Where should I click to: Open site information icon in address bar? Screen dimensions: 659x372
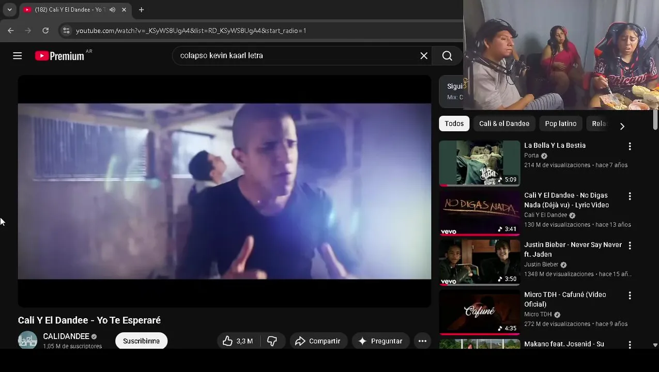pyautogui.click(x=66, y=30)
